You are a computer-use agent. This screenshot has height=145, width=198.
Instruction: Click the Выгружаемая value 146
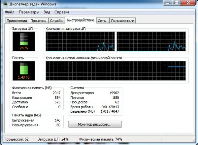coord(57,120)
